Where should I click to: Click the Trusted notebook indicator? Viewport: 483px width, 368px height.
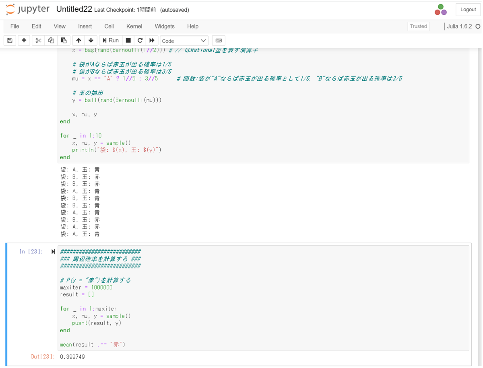(x=418, y=27)
